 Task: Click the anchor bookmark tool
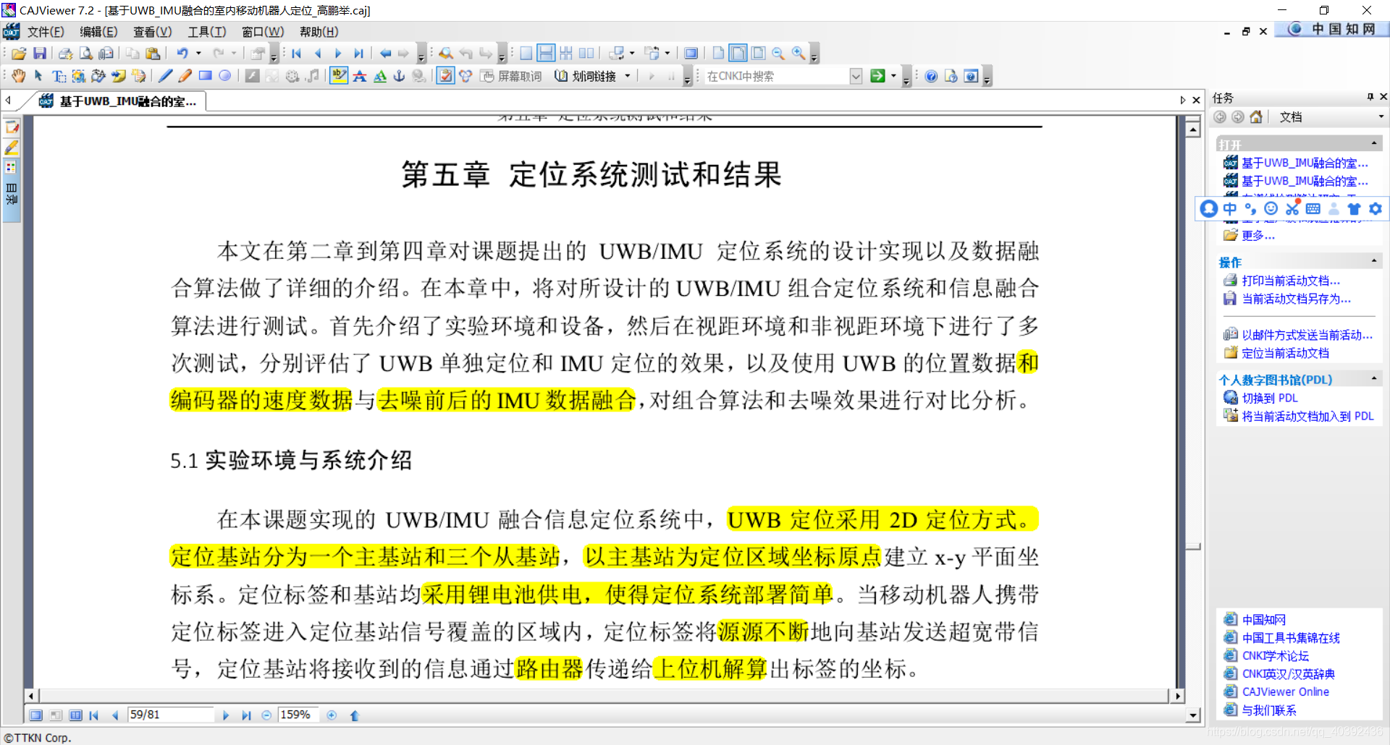click(x=399, y=76)
